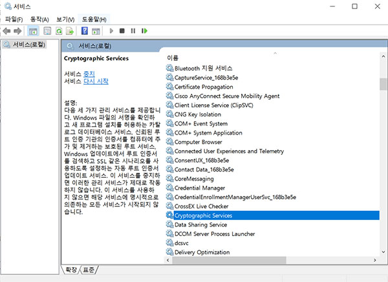This screenshot has height=282, width=388.
Task: Select Connected User Experiences and Telemetry
Action: pyautogui.click(x=229, y=151)
